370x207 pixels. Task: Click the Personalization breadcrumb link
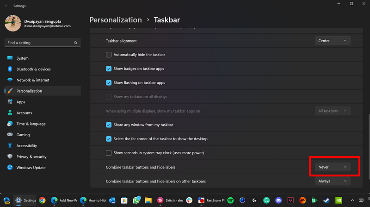[115, 20]
